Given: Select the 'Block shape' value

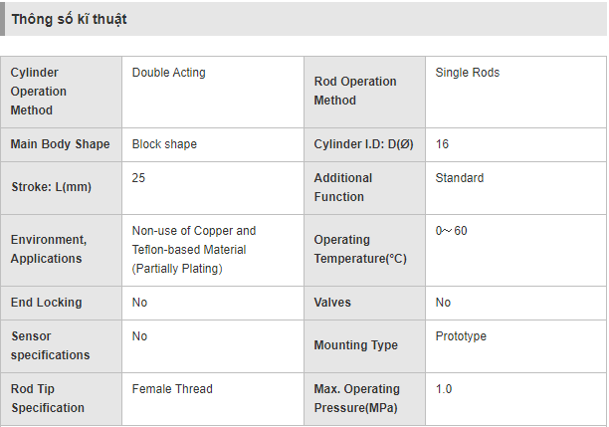Looking at the screenshot, I should click(x=164, y=144).
